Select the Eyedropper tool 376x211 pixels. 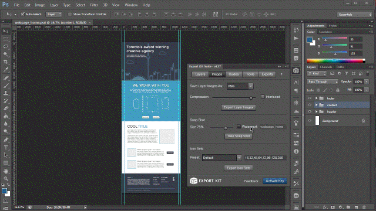tap(6, 70)
